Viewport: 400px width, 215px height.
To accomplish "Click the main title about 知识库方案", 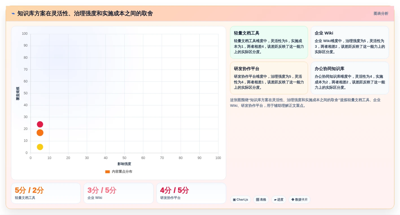I will point(85,14).
